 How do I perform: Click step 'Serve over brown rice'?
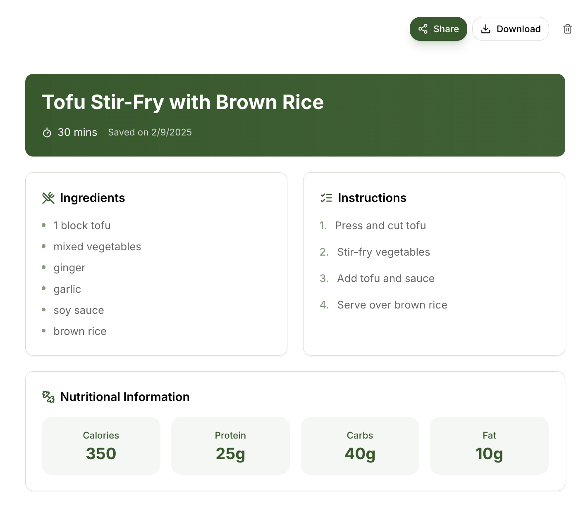[392, 305]
